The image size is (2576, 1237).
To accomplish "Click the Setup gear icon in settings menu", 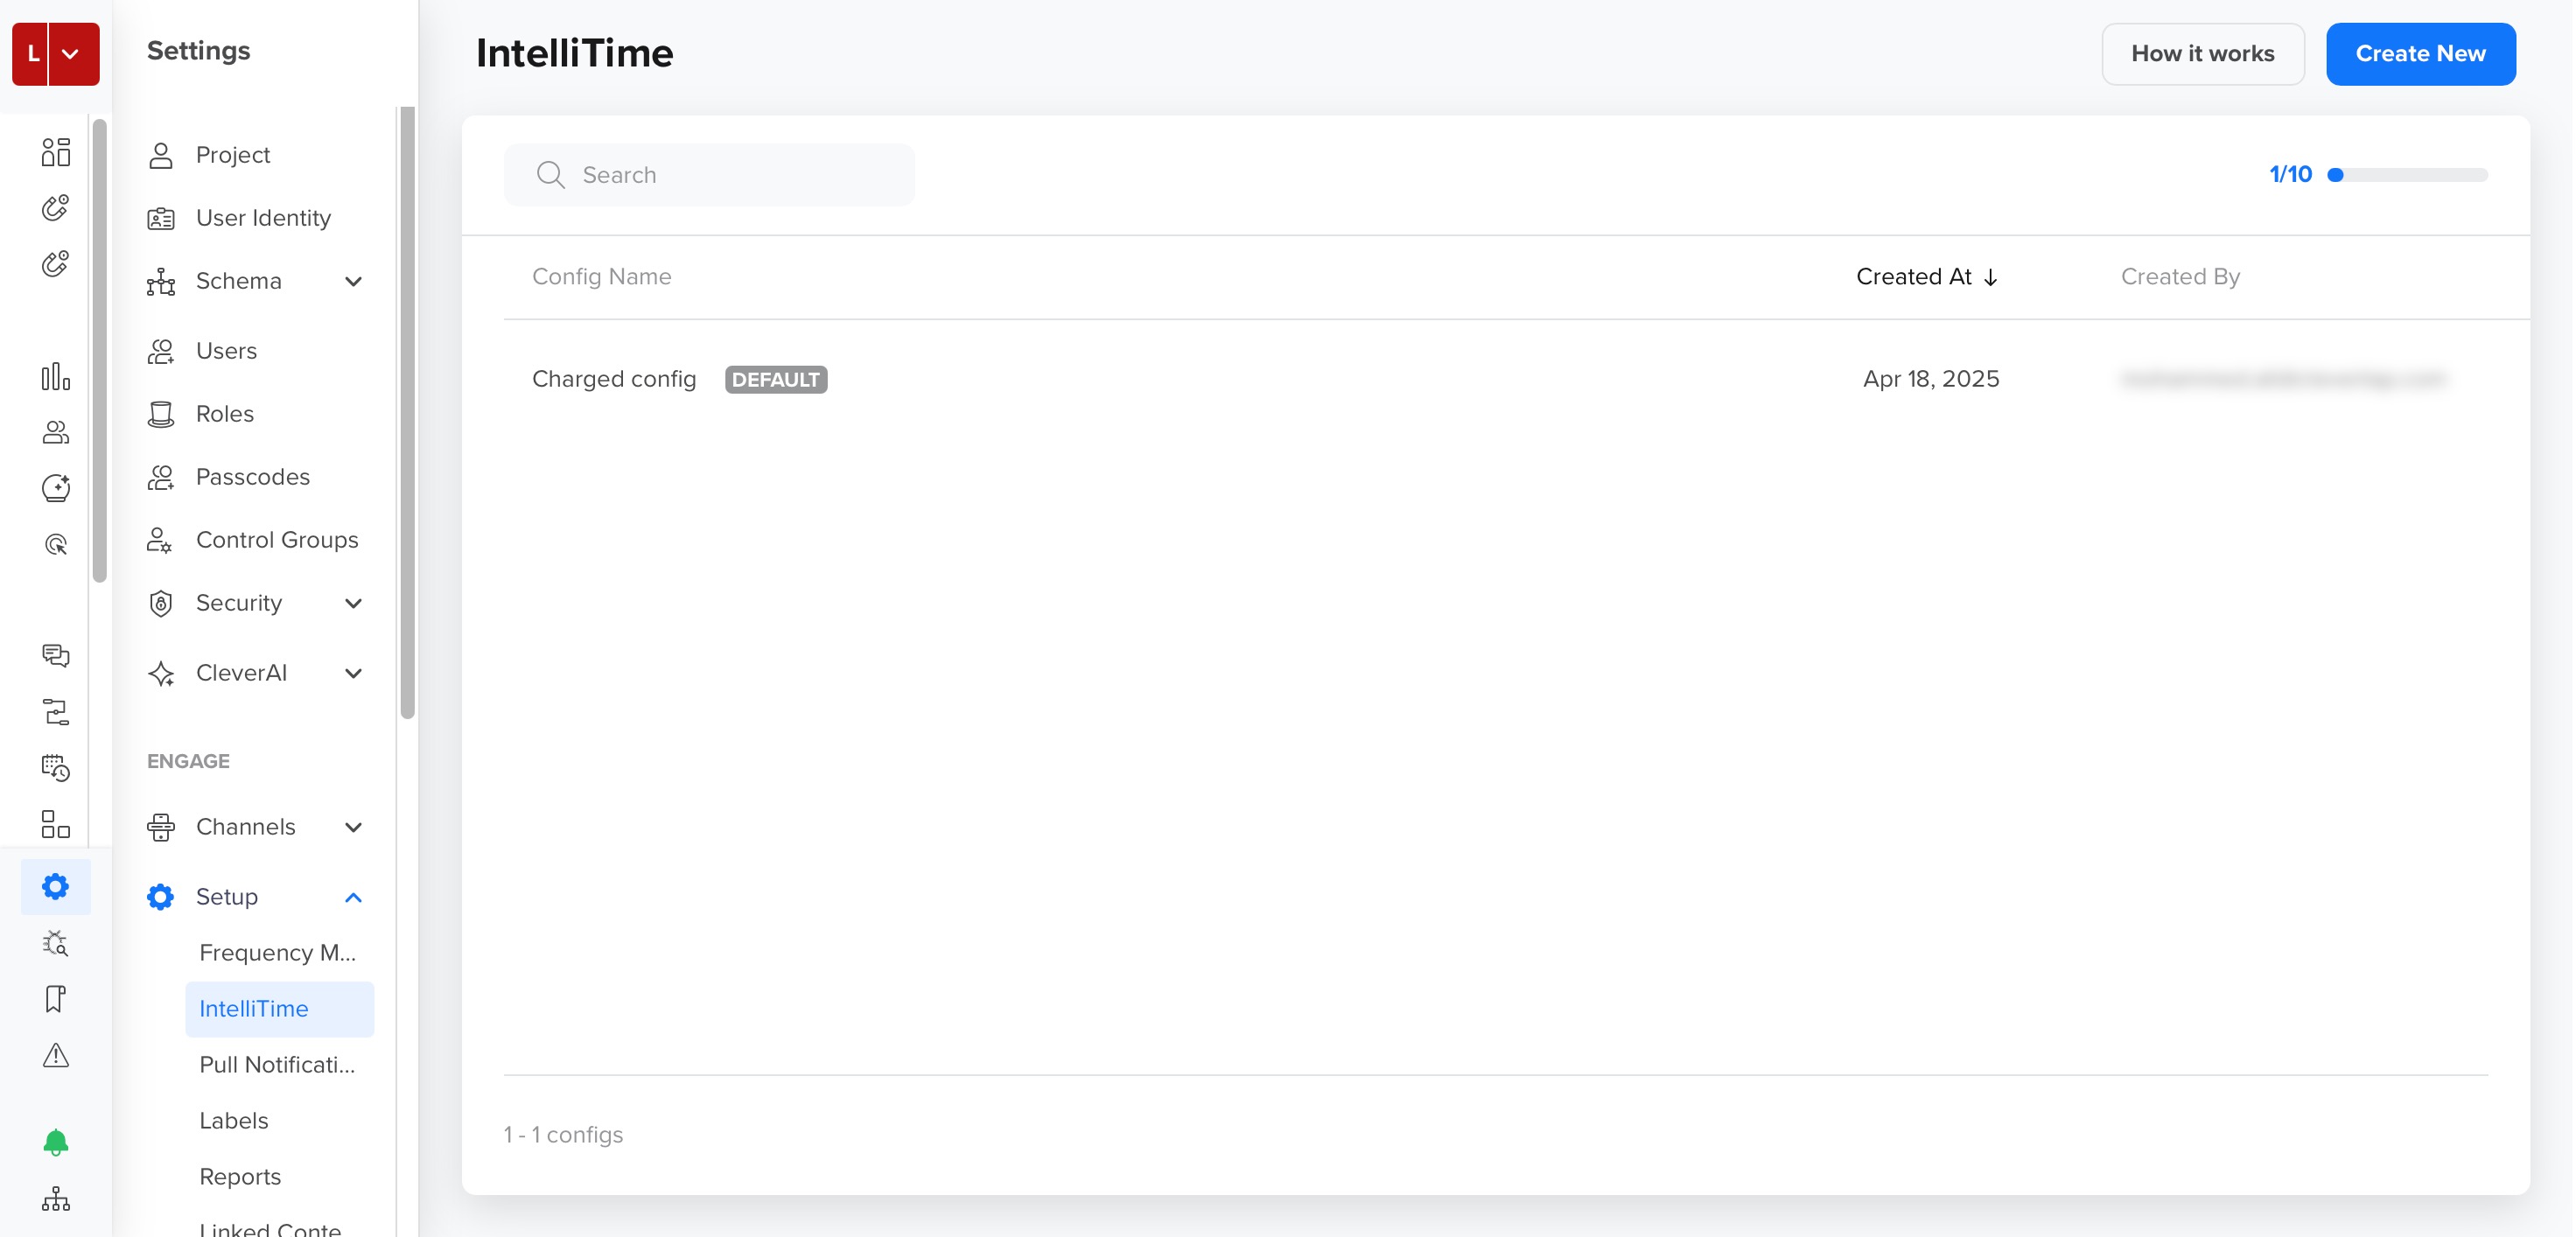I will coord(161,897).
